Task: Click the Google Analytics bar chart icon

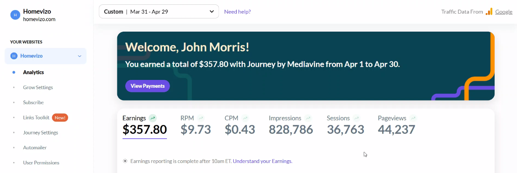Action: point(489,11)
